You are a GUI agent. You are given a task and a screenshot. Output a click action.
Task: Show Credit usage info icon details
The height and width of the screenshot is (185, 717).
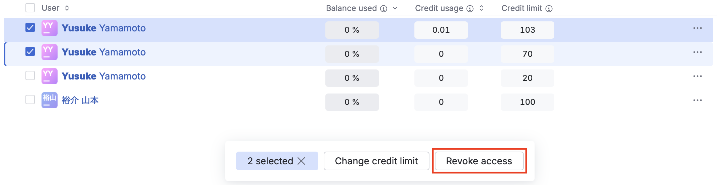tap(470, 9)
